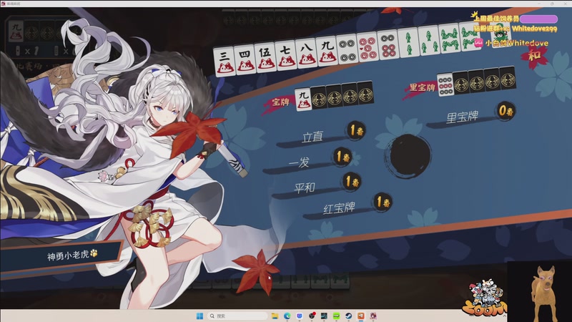Open File Explorer from the taskbar
The image size is (572, 322).
(275, 316)
